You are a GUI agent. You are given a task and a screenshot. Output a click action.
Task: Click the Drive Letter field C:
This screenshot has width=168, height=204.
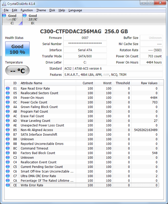pos(85,62)
